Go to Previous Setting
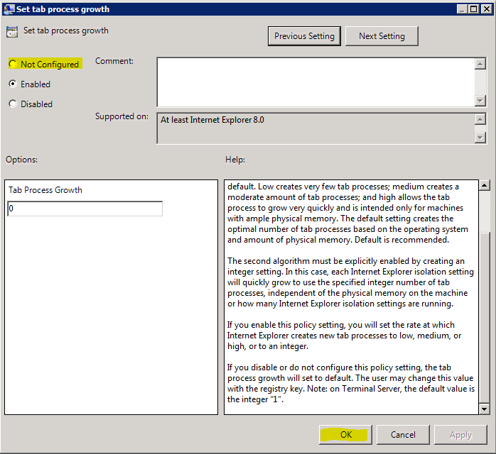This screenshot has width=496, height=454. [304, 36]
